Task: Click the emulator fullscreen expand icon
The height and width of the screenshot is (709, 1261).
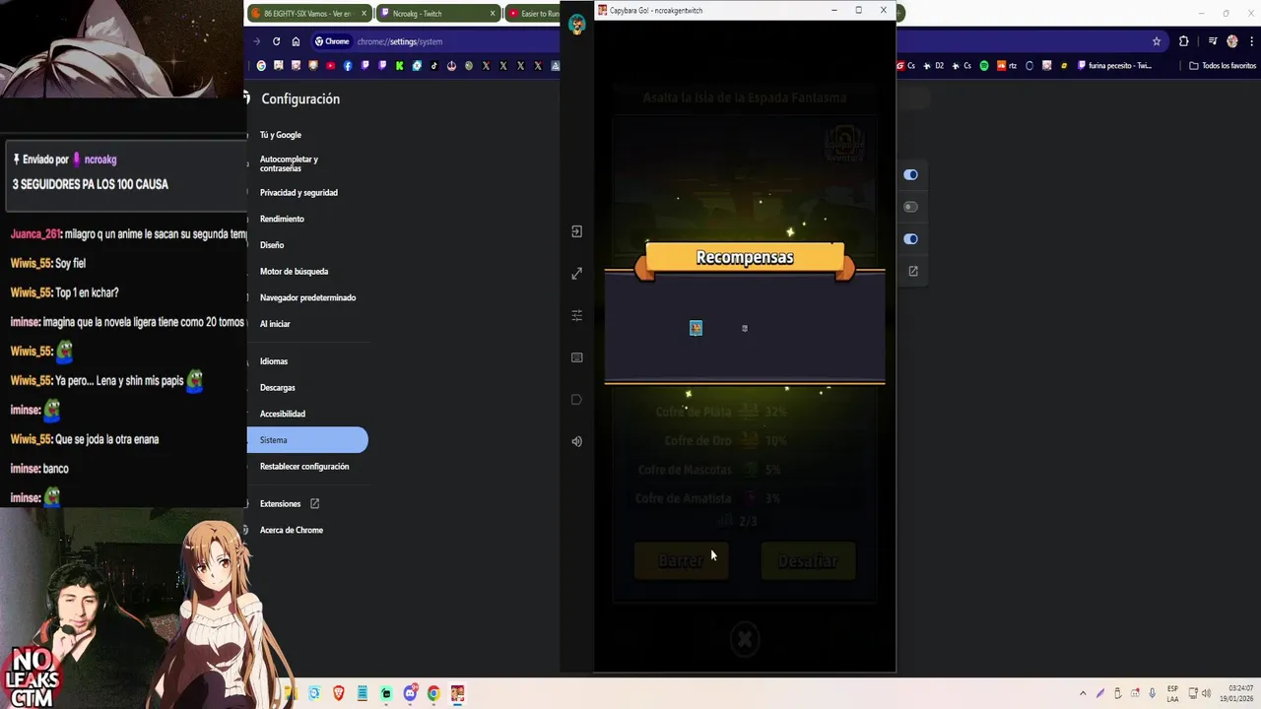Action: pyautogui.click(x=577, y=274)
